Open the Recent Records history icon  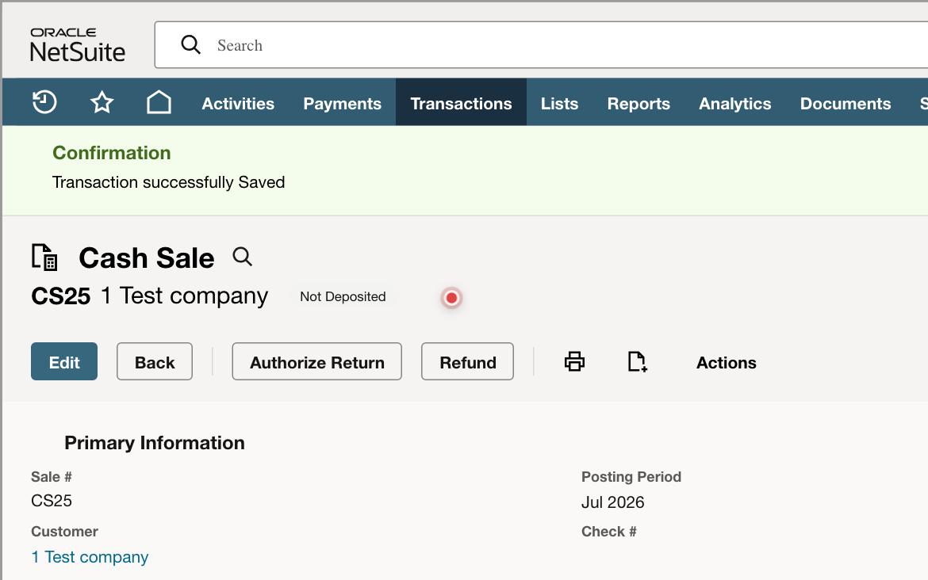click(x=44, y=102)
